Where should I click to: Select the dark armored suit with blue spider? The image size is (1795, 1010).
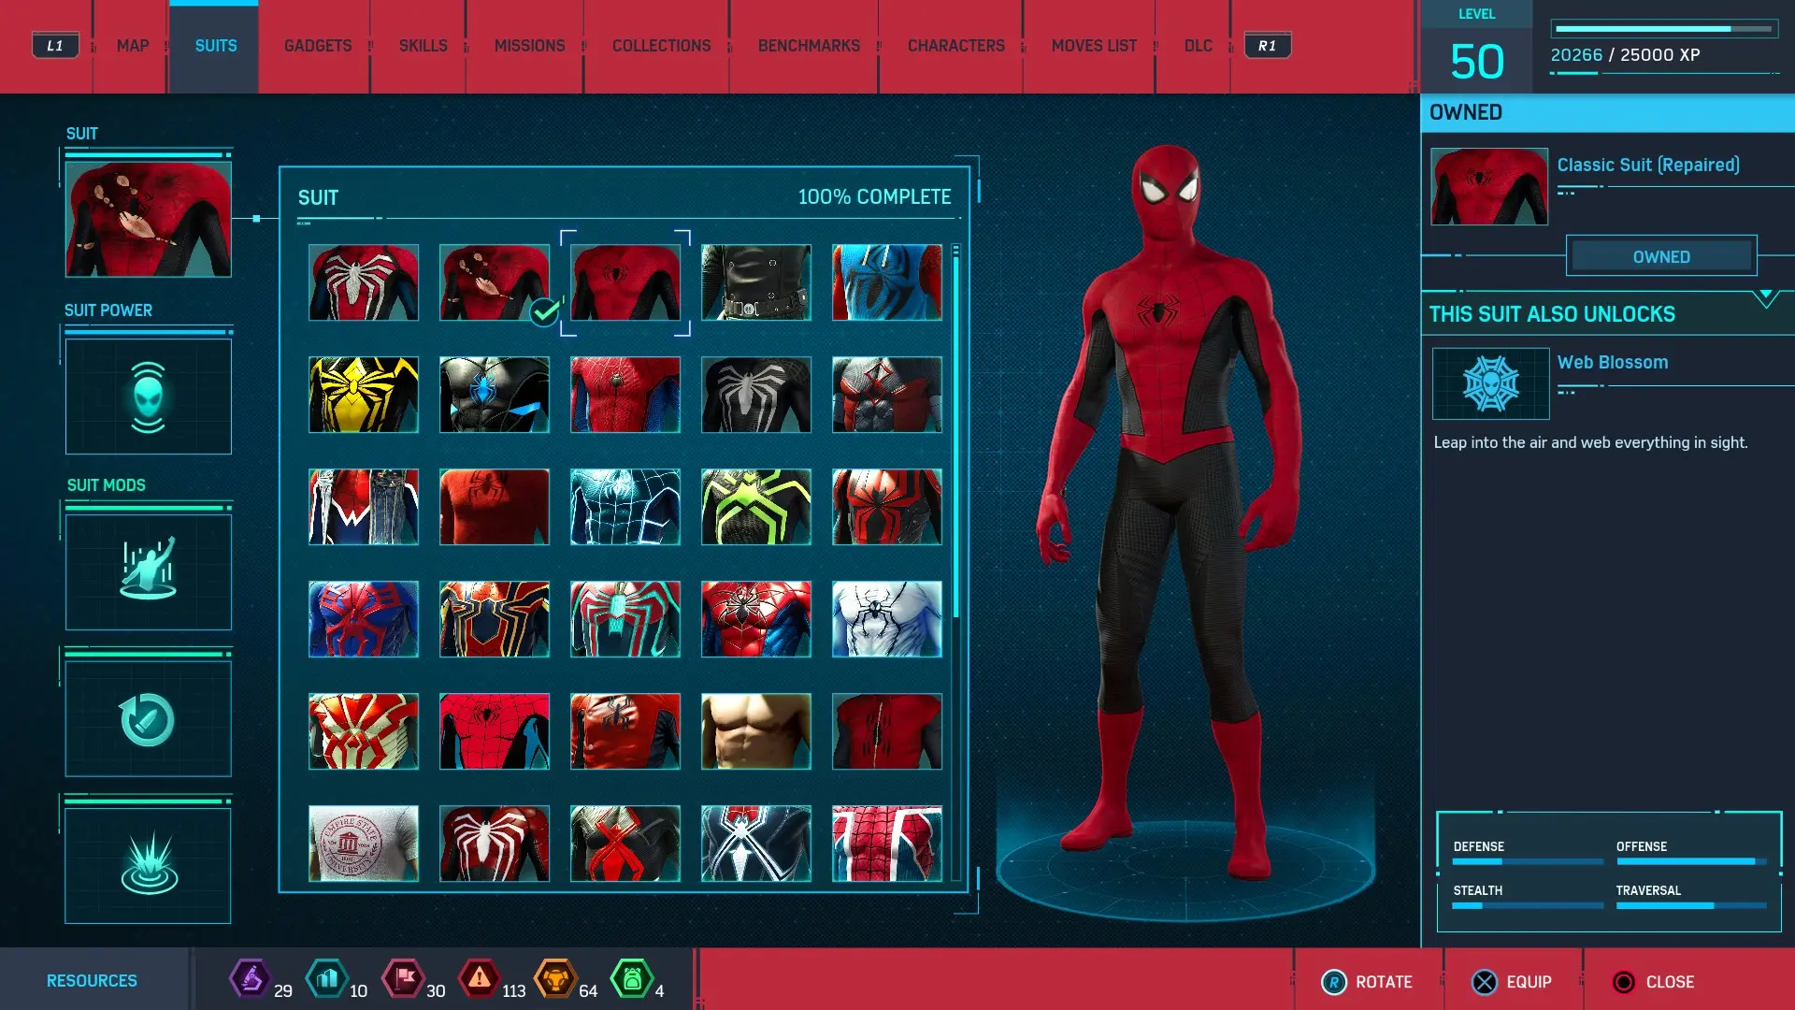(x=495, y=395)
